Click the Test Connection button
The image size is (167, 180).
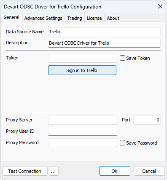tap(25, 171)
